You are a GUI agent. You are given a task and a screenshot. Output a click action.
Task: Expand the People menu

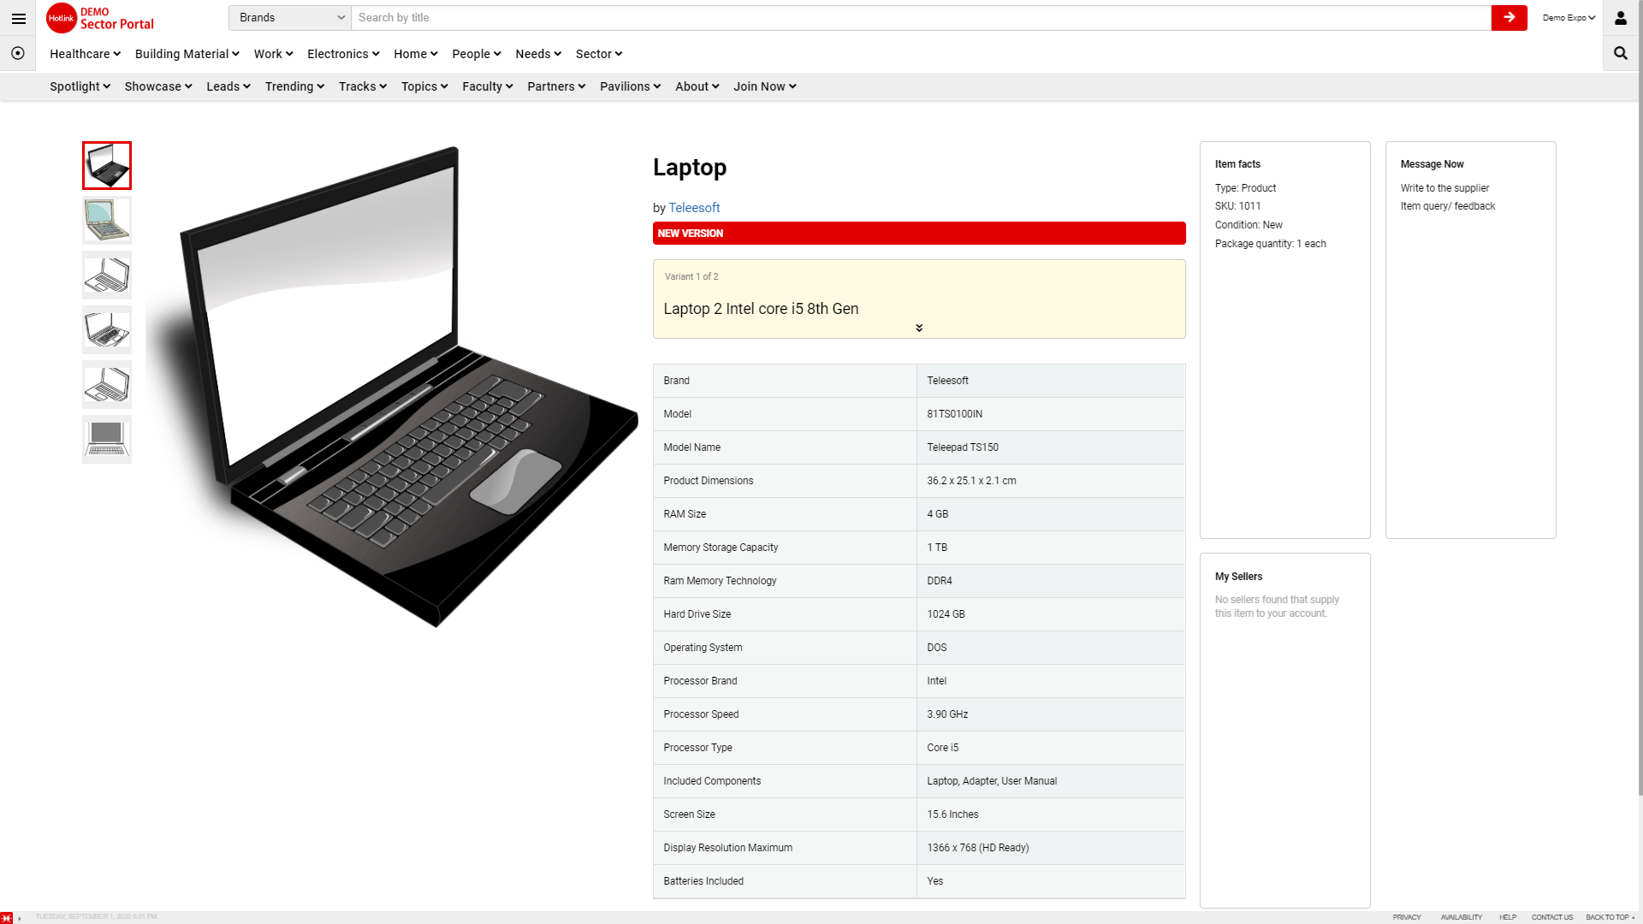[x=476, y=54]
